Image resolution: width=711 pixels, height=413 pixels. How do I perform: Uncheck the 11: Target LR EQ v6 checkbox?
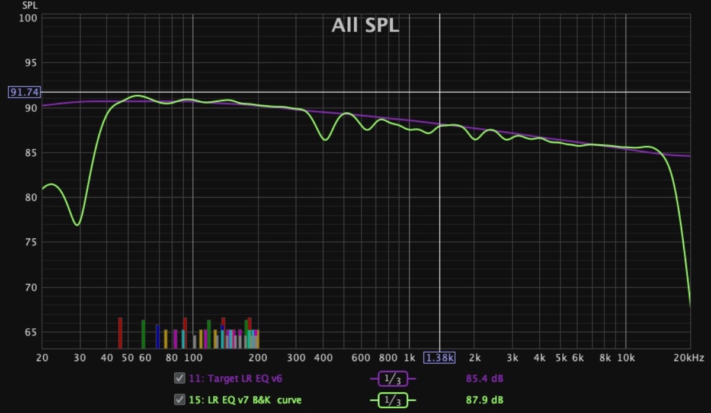(179, 379)
